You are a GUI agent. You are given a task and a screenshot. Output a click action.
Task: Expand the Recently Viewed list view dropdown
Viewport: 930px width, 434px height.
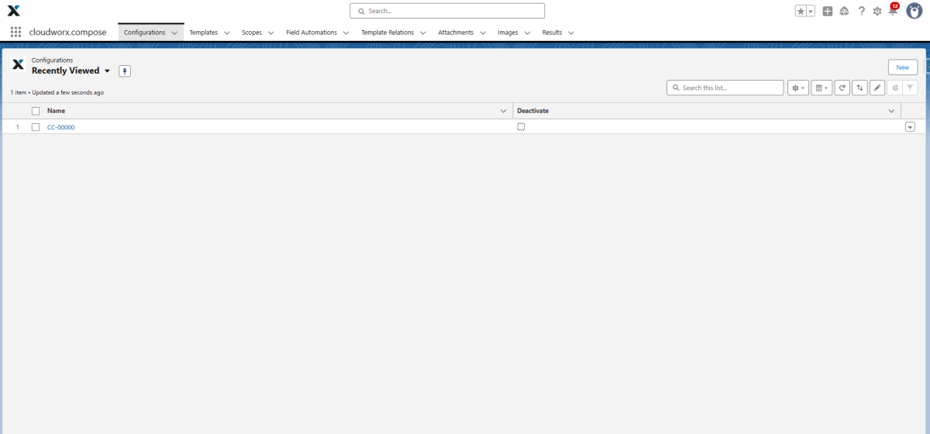pyautogui.click(x=107, y=71)
